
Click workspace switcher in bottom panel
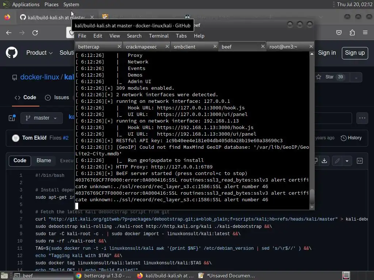click(346, 276)
